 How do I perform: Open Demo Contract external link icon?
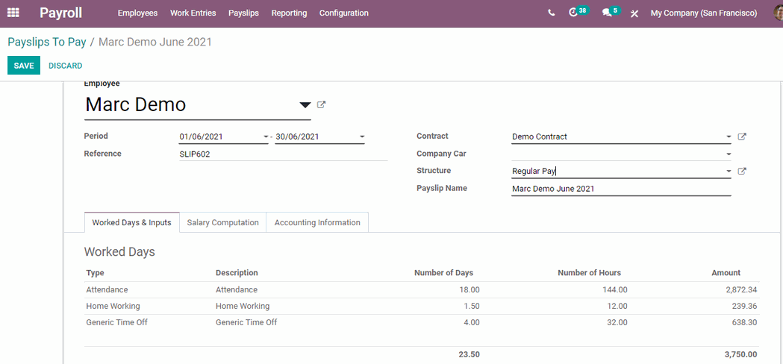742,136
